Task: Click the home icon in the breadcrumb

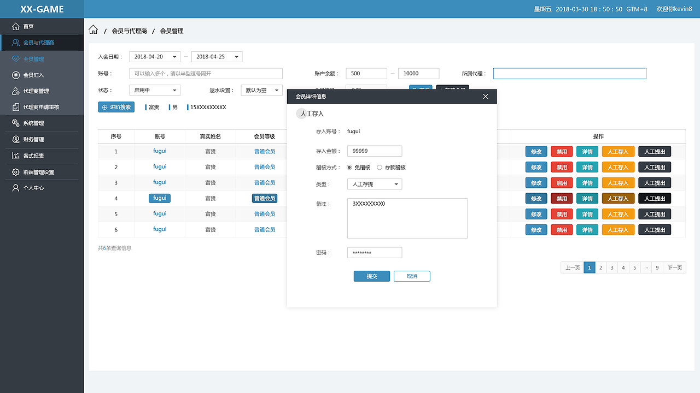Action: point(94,30)
